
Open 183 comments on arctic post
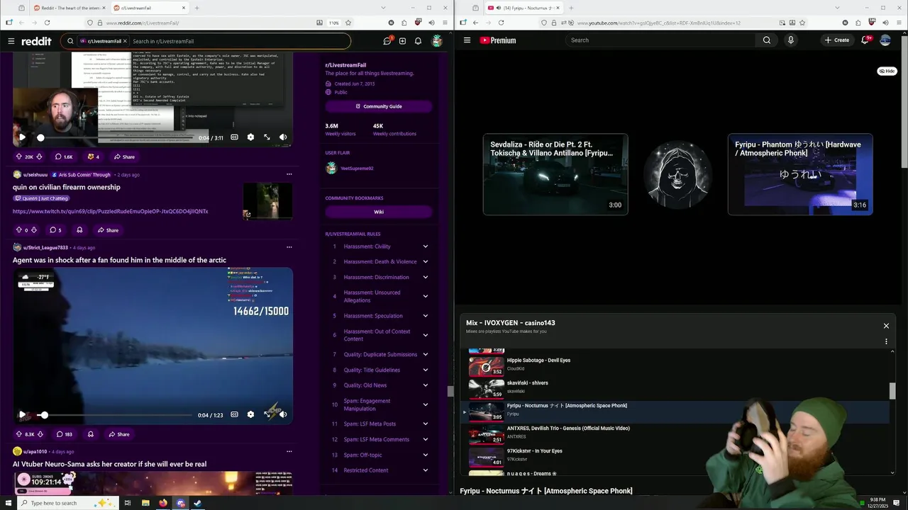[64, 434]
